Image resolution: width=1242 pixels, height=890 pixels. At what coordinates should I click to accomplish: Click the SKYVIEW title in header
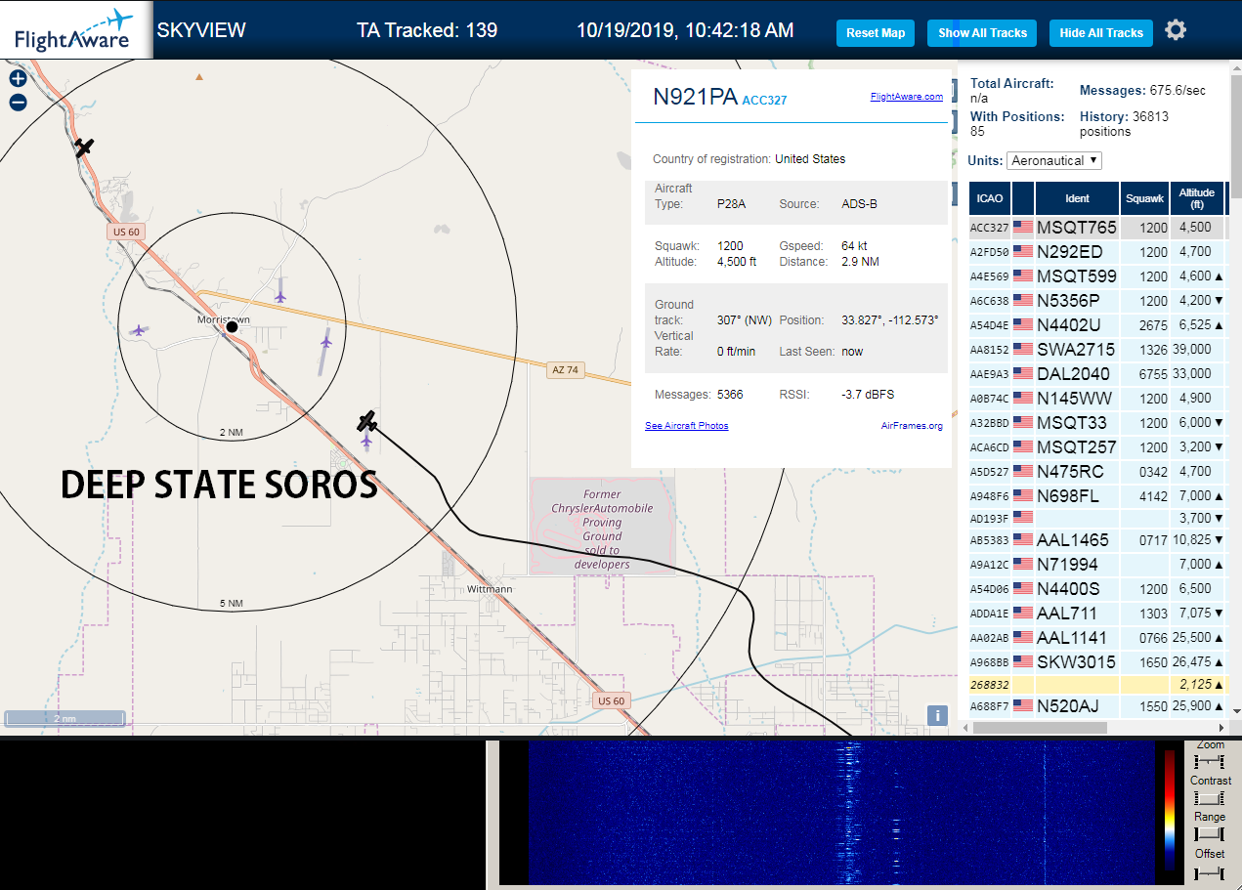(x=201, y=30)
